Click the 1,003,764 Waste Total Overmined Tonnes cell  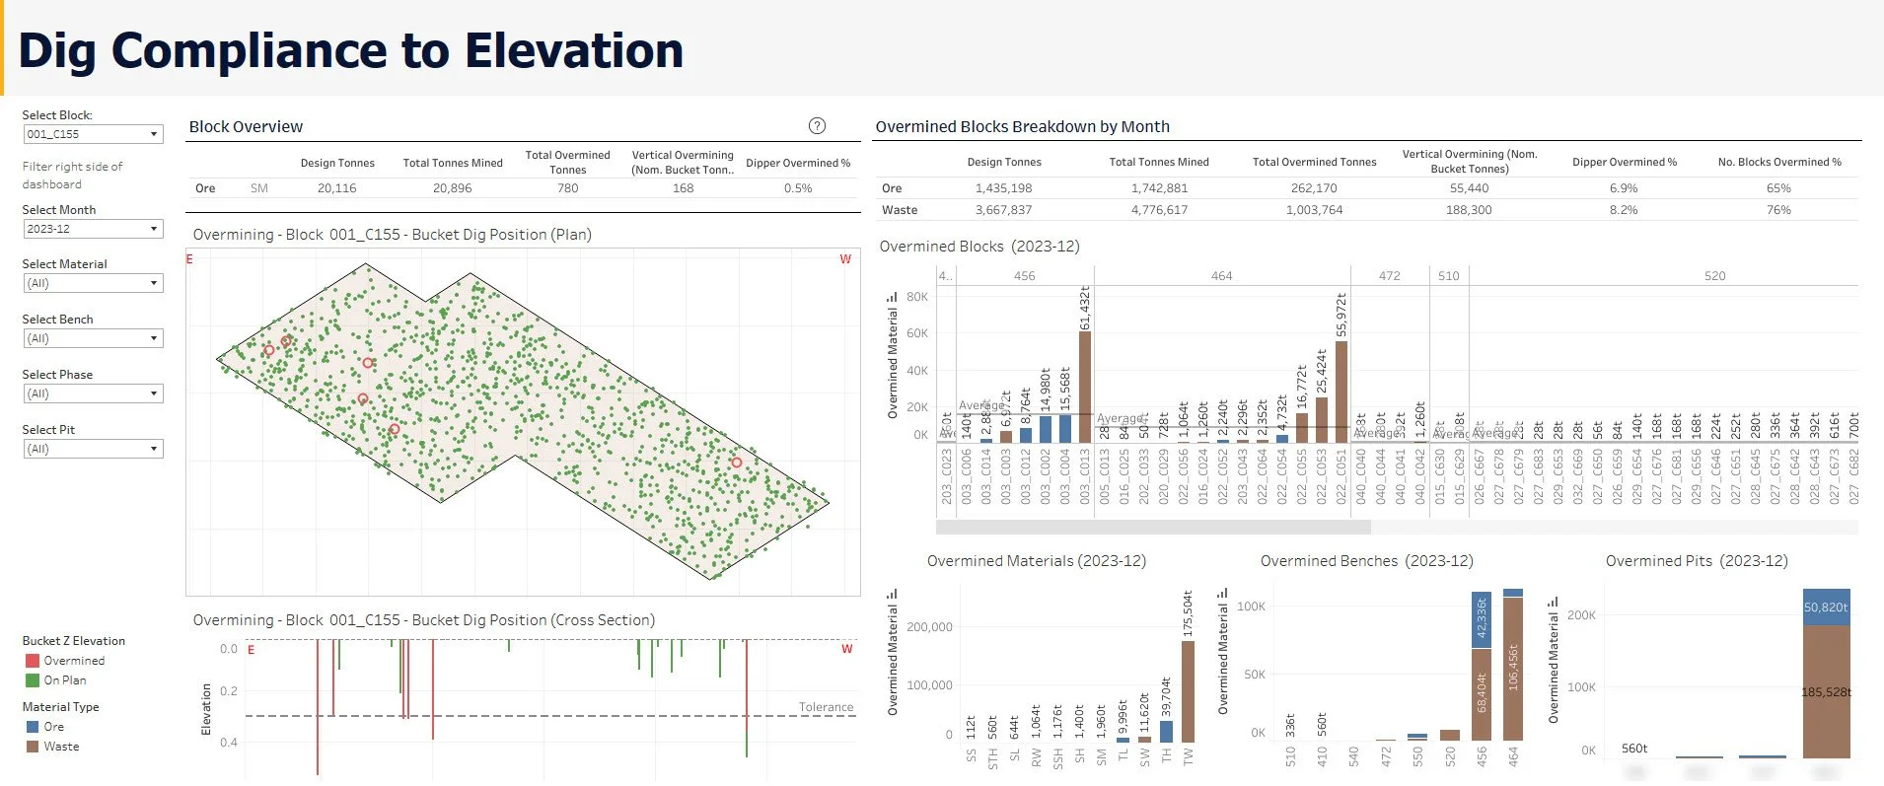[x=1315, y=210]
